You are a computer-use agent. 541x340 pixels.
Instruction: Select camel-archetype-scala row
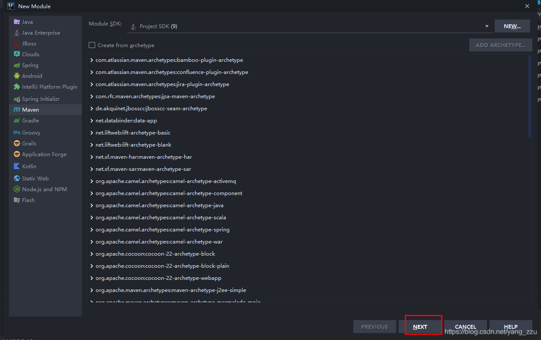(309, 218)
